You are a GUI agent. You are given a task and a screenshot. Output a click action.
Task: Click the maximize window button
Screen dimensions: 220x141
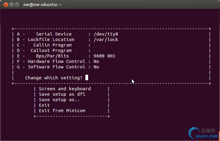coord(17,5)
